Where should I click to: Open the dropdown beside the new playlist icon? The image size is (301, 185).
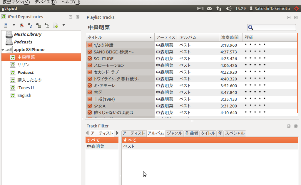tap(63, 25)
